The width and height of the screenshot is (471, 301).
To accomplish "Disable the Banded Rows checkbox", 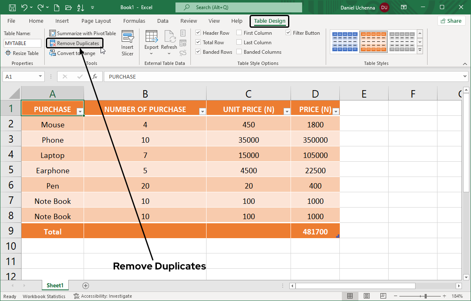I will [x=198, y=52].
